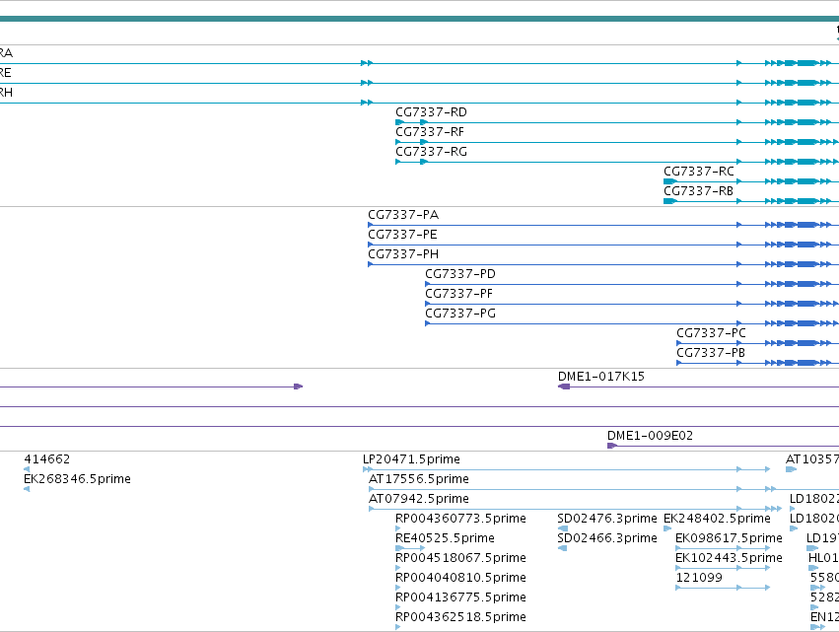The height and width of the screenshot is (632, 839).
Task: Open EST 414662
Action: click(x=47, y=459)
